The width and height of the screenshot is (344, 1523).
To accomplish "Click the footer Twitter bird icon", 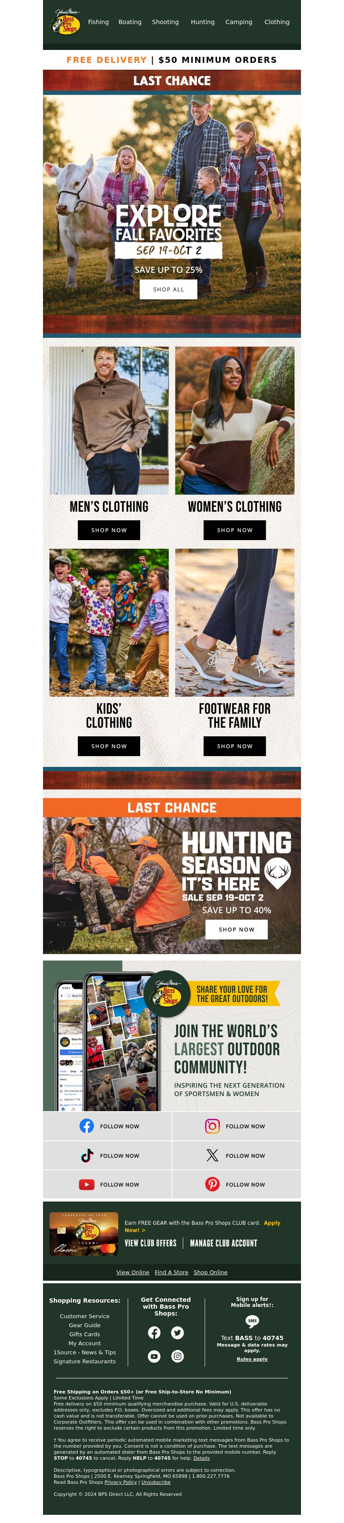I will click(x=177, y=1332).
